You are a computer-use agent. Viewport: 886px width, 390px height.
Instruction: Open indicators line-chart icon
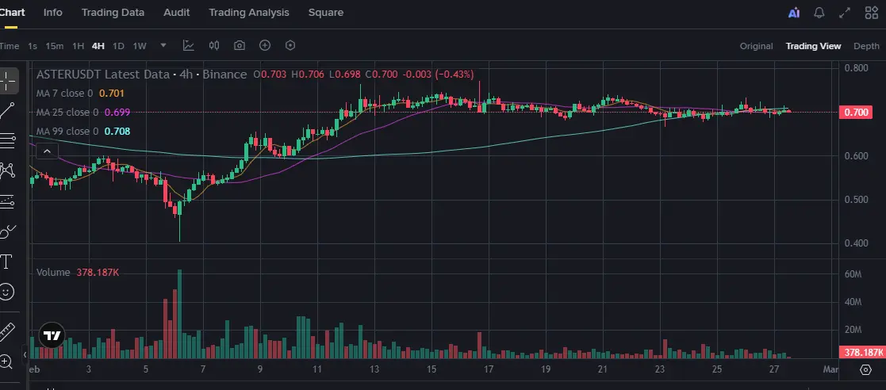coord(189,46)
